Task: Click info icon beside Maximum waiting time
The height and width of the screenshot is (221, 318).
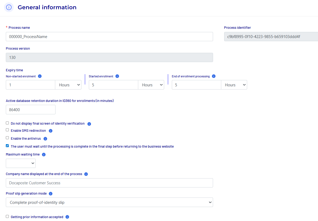Action: point(44,154)
